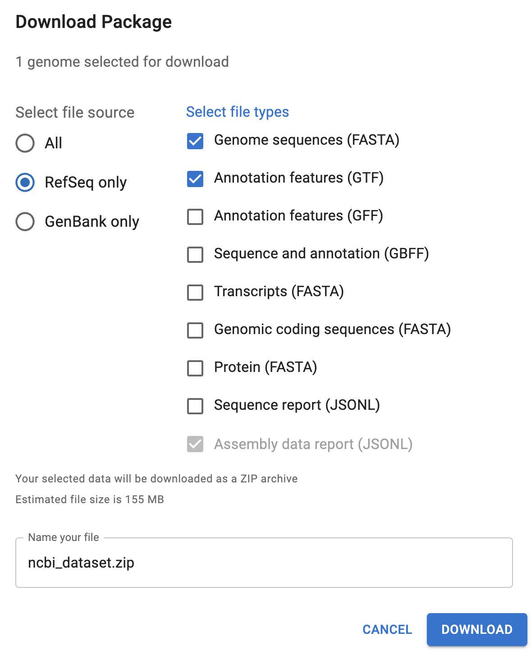Click the GenBank only label text
The width and height of the screenshot is (531, 651).
[92, 222]
